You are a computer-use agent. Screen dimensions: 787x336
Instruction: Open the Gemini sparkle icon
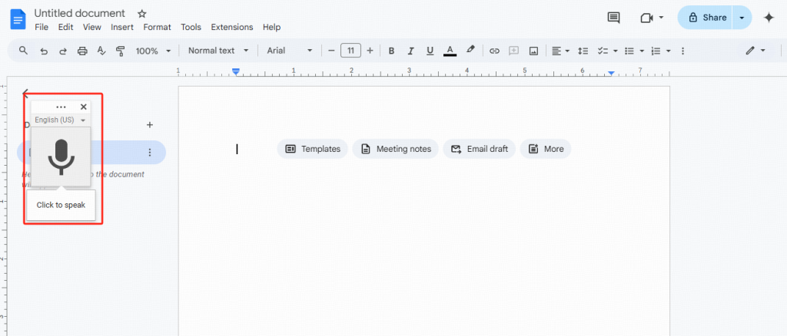(x=769, y=18)
